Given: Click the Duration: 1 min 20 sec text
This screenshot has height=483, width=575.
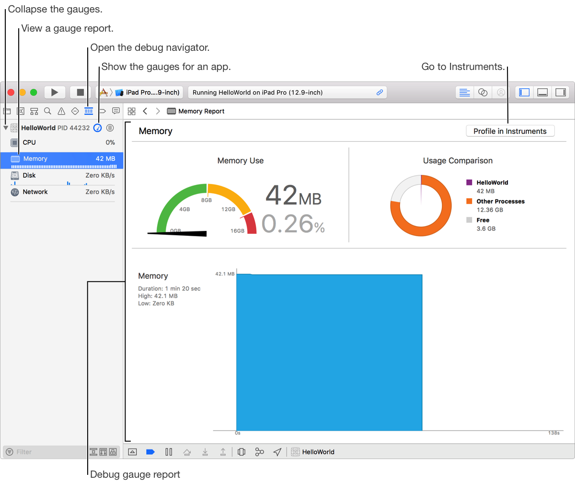Looking at the screenshot, I should coord(169,288).
